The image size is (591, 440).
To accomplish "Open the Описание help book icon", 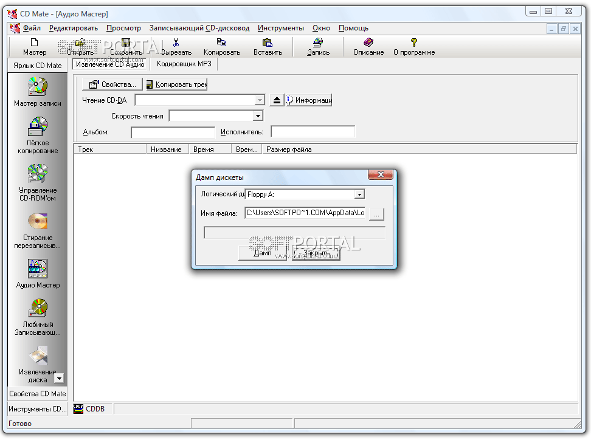I will pyautogui.click(x=368, y=42).
